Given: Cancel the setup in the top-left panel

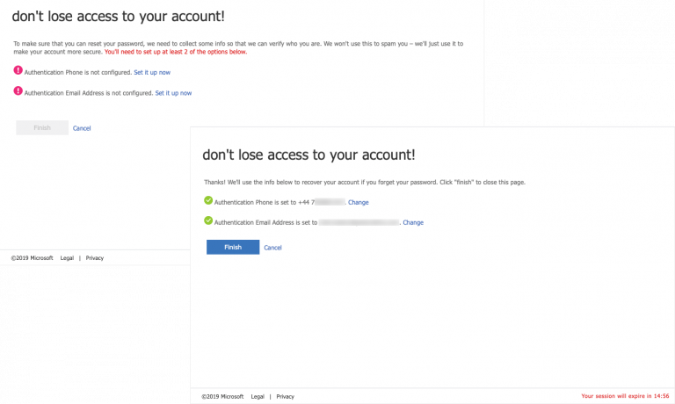Looking at the screenshot, I should coord(82,128).
